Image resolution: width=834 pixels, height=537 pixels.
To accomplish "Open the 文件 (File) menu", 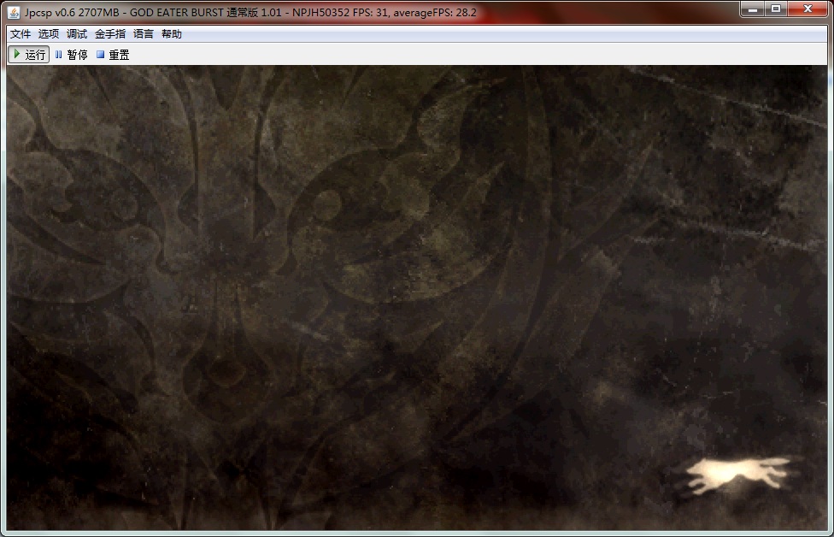I will pyautogui.click(x=21, y=34).
